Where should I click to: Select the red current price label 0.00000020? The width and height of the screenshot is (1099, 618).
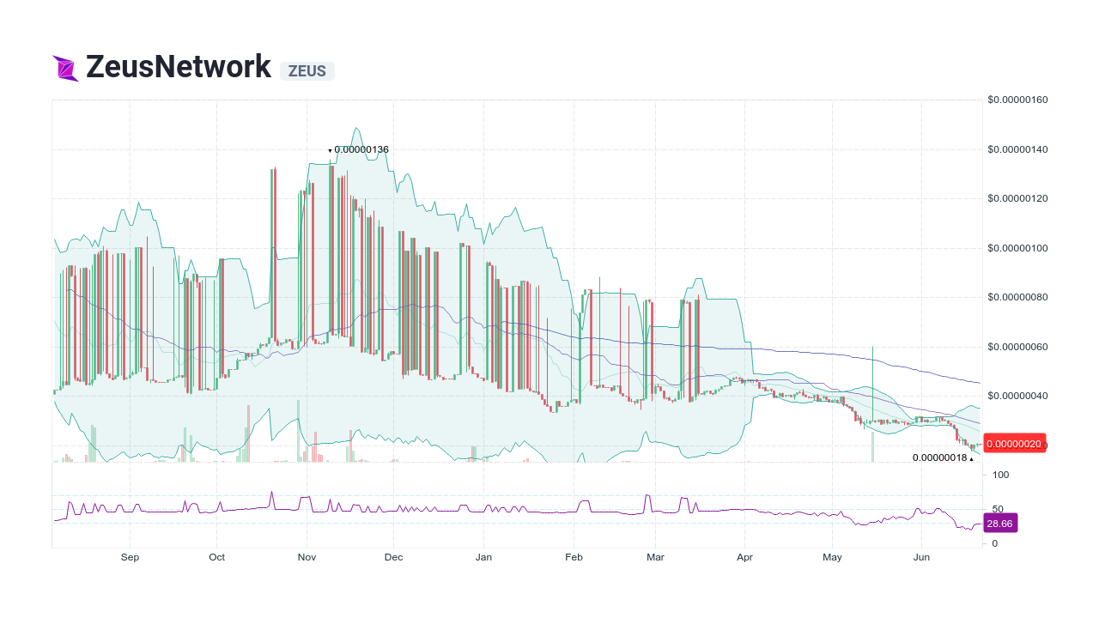tap(1013, 444)
